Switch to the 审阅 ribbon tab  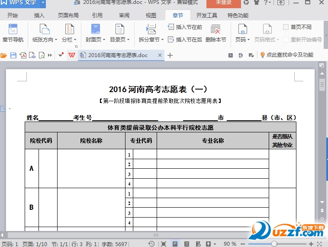pos(124,16)
